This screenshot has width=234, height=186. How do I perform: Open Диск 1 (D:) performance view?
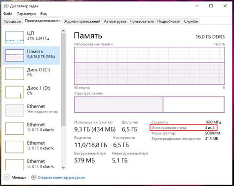click(x=31, y=92)
